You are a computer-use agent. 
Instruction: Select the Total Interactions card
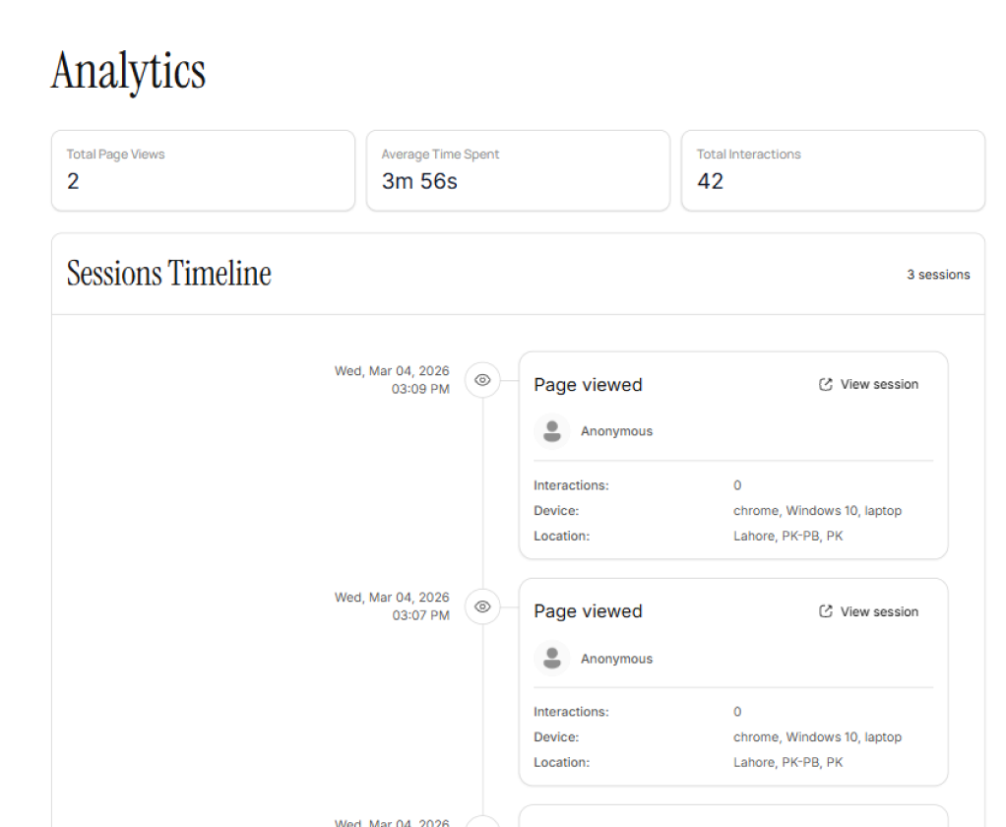(x=833, y=170)
